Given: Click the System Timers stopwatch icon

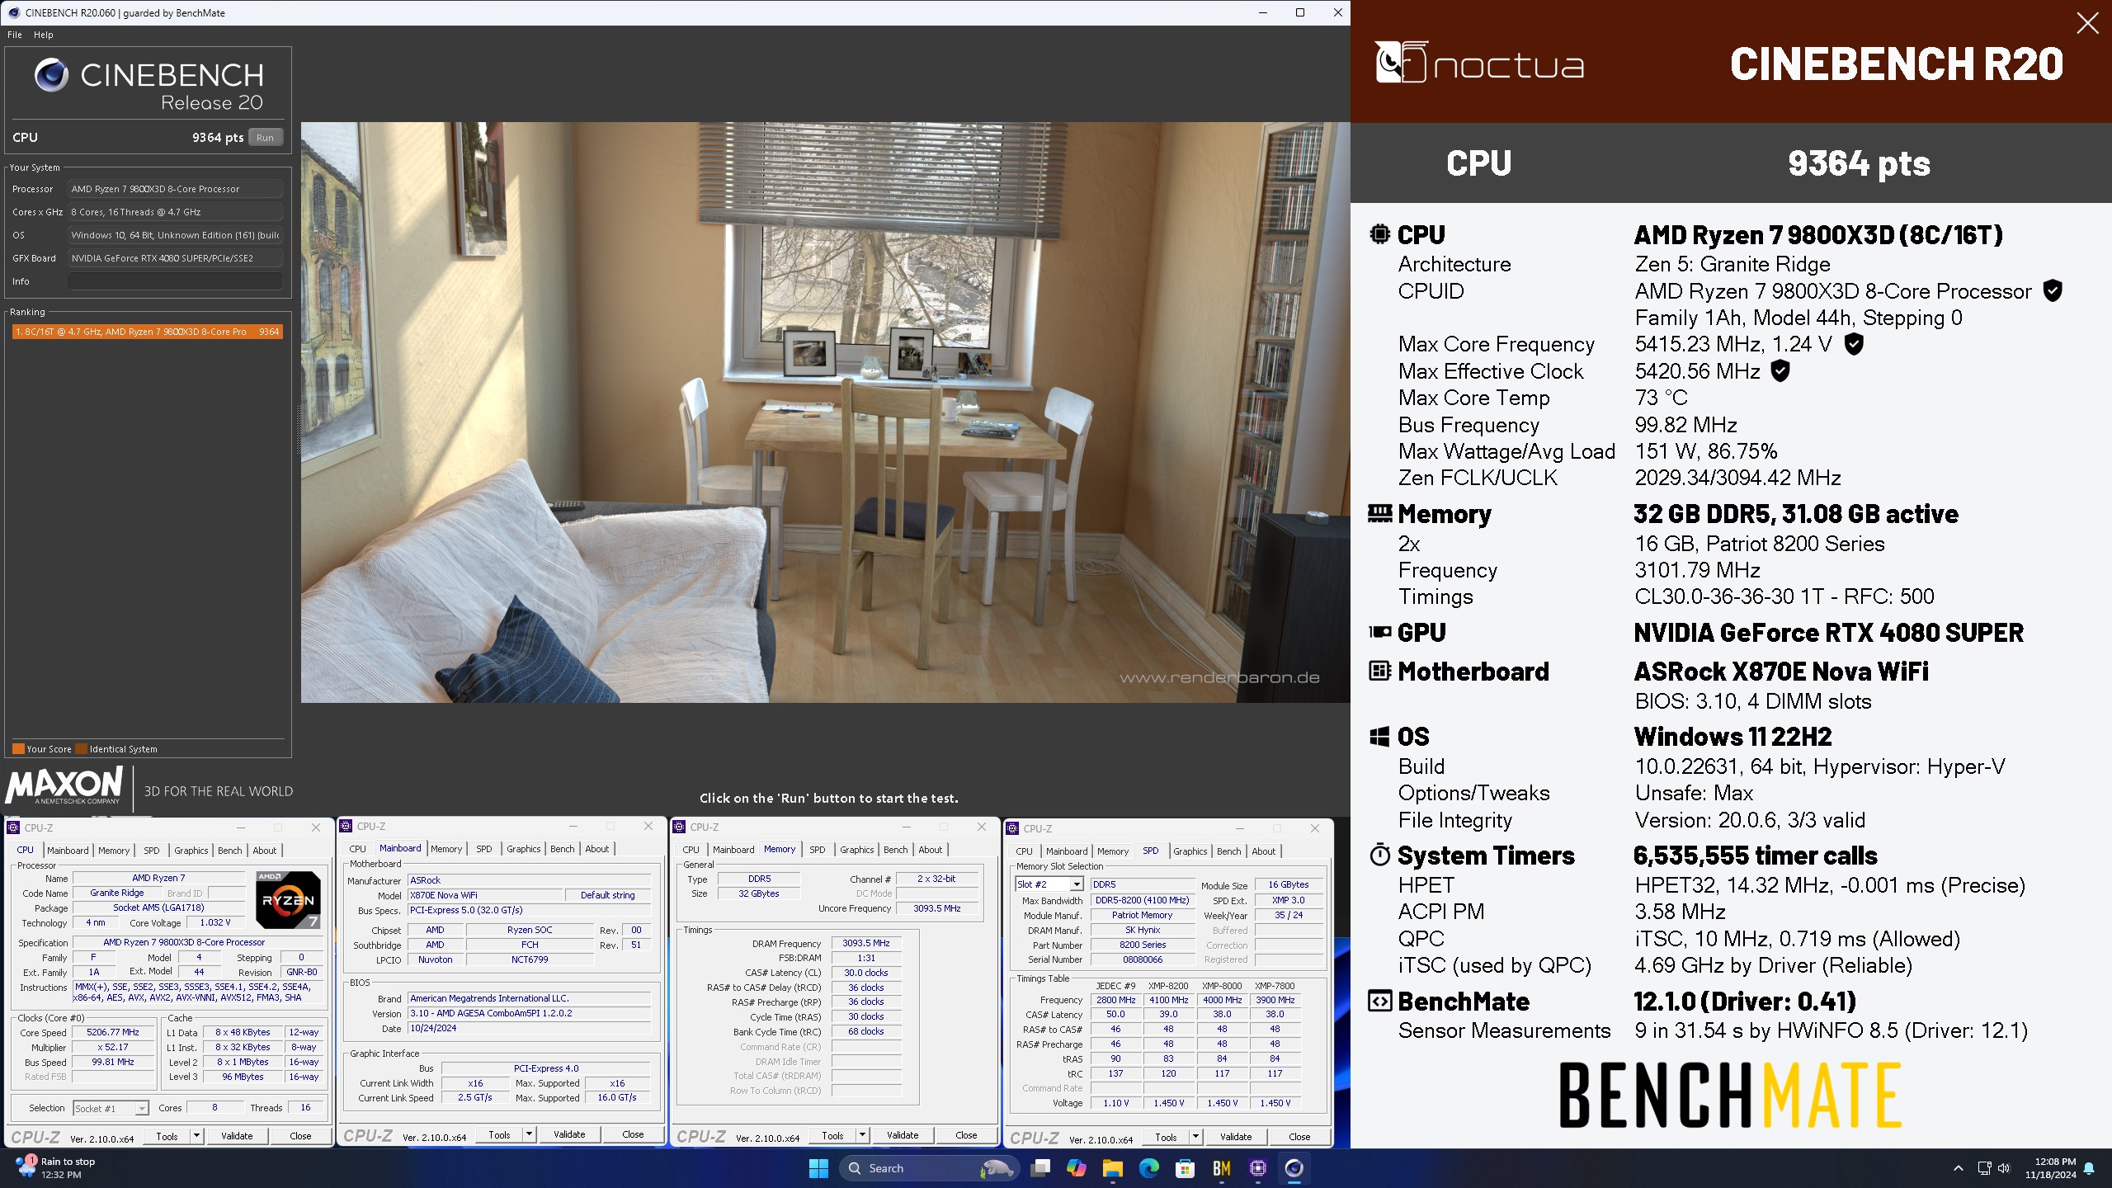Looking at the screenshot, I should [x=1379, y=855].
